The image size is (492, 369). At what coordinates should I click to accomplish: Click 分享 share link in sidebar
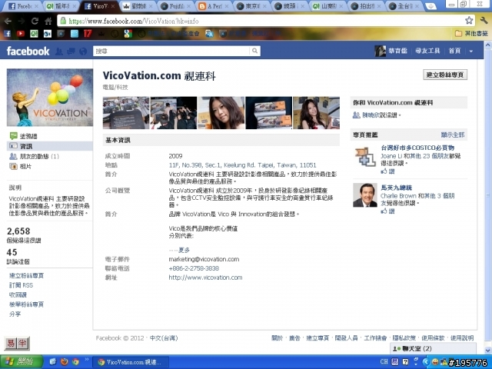[15, 314]
